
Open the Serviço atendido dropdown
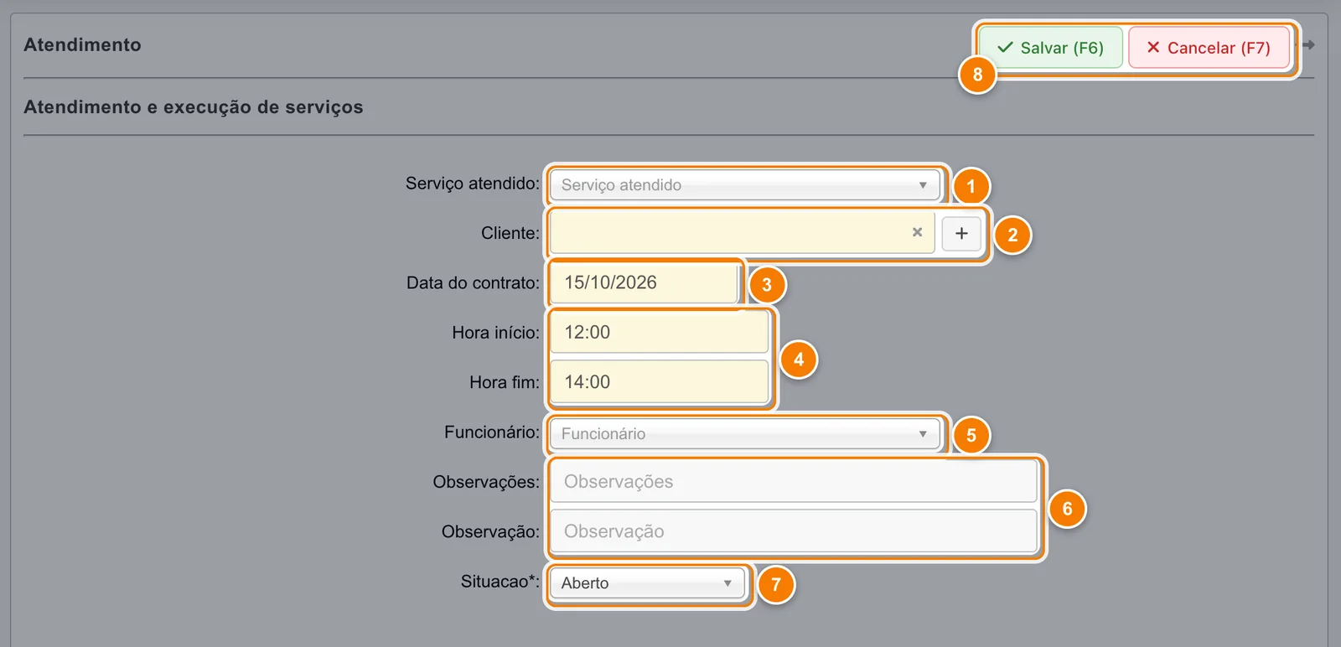tap(744, 185)
